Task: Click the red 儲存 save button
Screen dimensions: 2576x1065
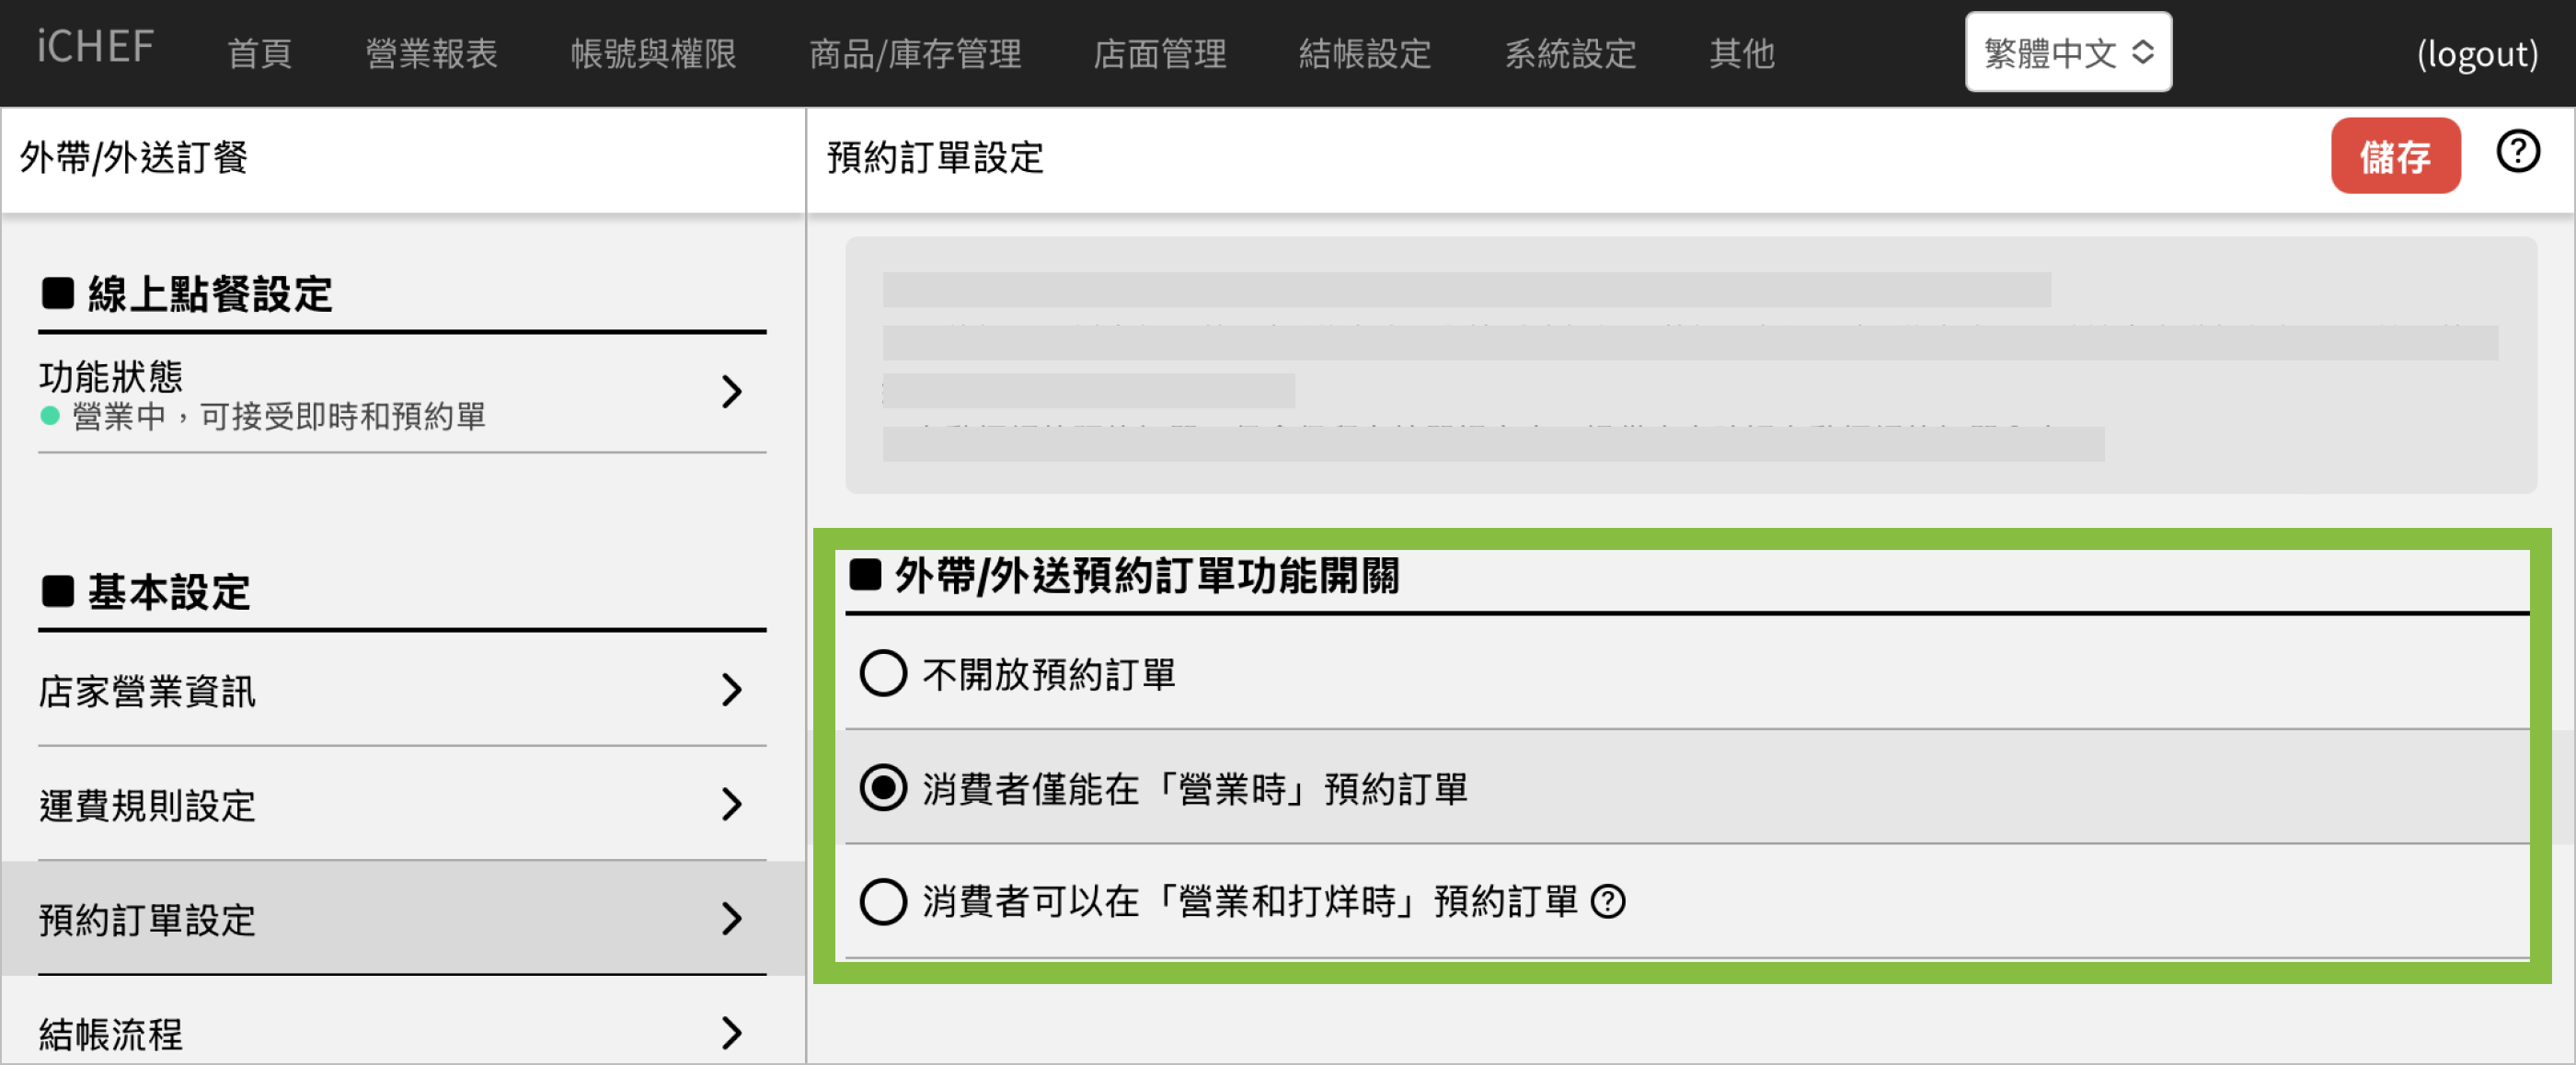Action: [2394, 156]
